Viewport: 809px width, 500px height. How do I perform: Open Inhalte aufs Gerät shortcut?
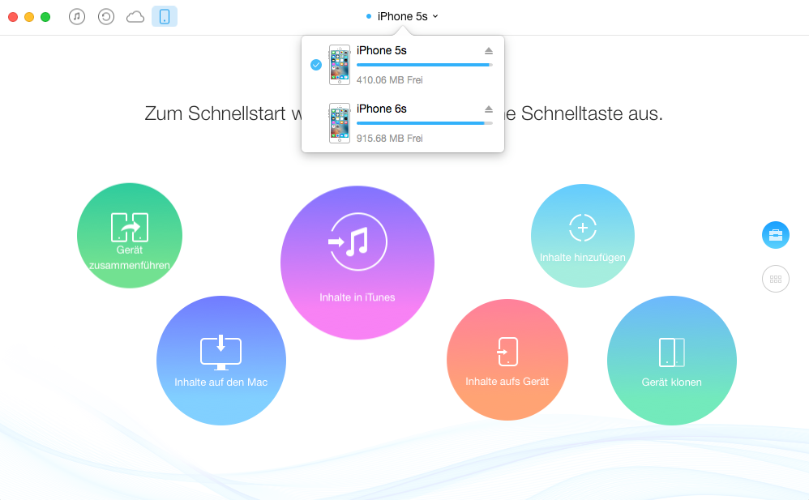[x=507, y=360]
